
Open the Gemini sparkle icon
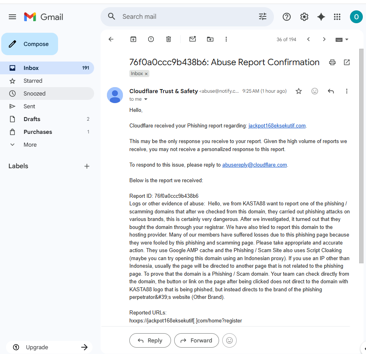(321, 17)
